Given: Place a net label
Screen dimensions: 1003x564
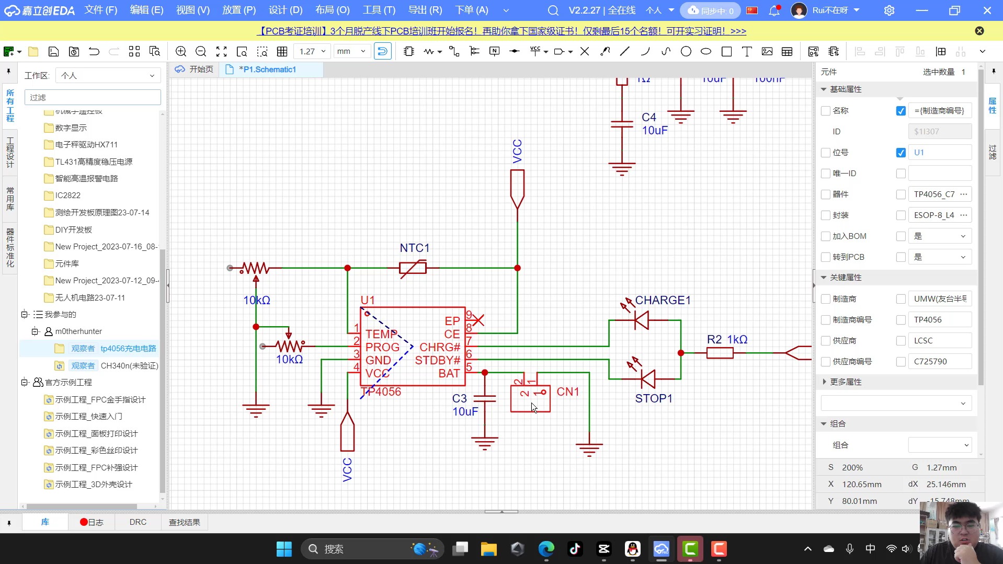Looking at the screenshot, I should point(494,51).
